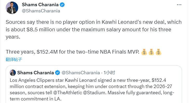Open the quoted tweet about Los Angeles Clippers
The height and width of the screenshot is (103, 189).
click(94, 84)
